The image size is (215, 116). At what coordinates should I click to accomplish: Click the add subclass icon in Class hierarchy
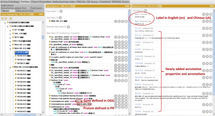(2, 18)
